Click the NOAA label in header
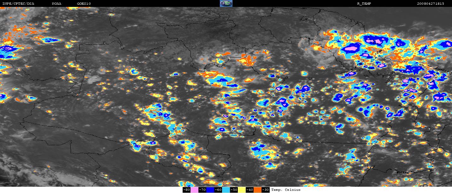452x193 pixels. coord(56,4)
